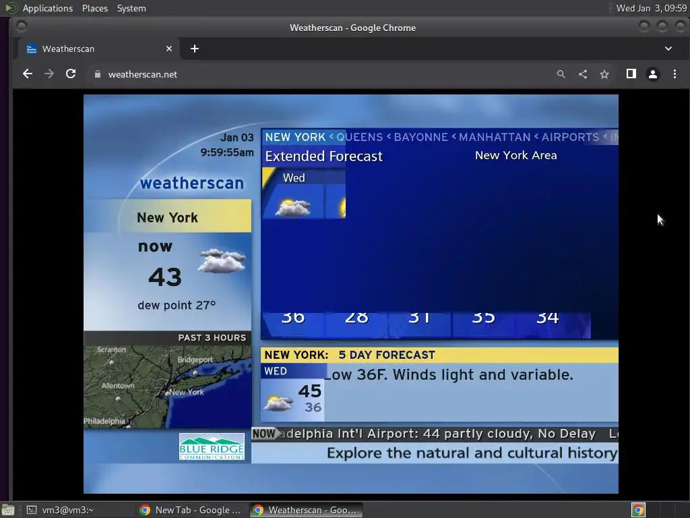Click the clock showing Wed Jan 3
690x518 pixels.
(652, 8)
